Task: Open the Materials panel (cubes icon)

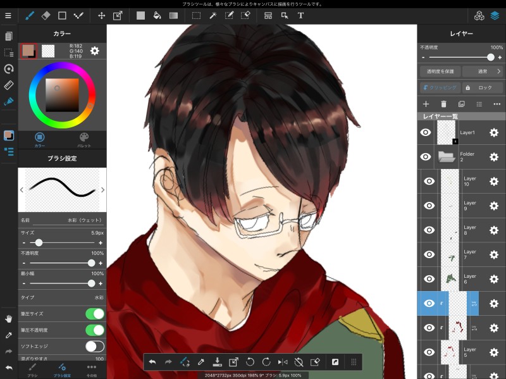Action: pyautogui.click(x=479, y=15)
